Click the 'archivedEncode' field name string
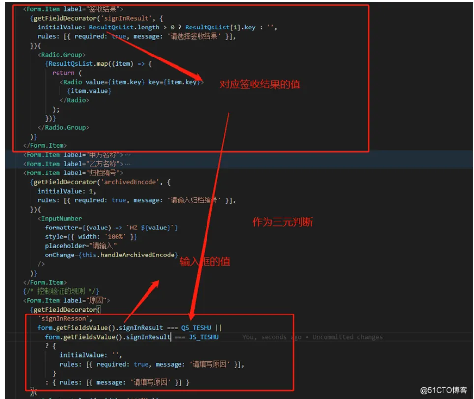 130,182
